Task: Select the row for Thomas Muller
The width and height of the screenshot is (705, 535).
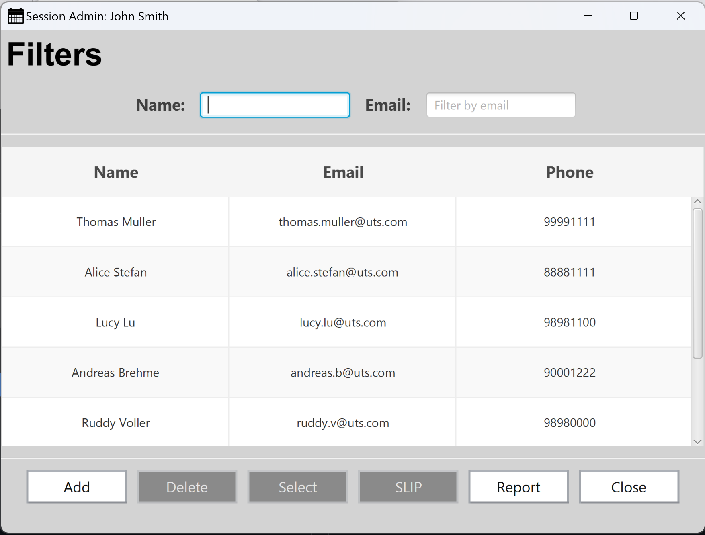Action: (116, 221)
